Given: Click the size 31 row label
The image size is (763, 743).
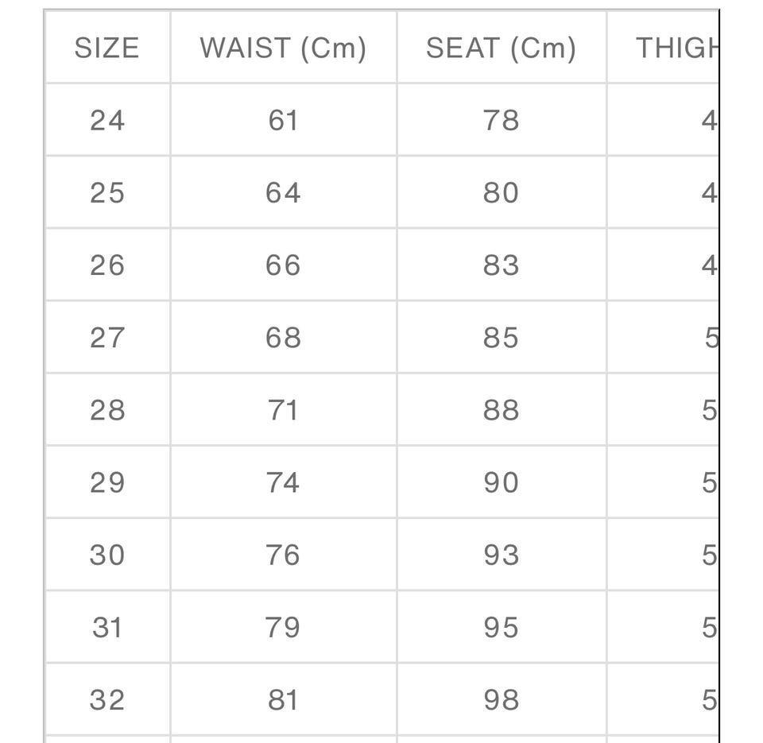Looking at the screenshot, I should (107, 628).
